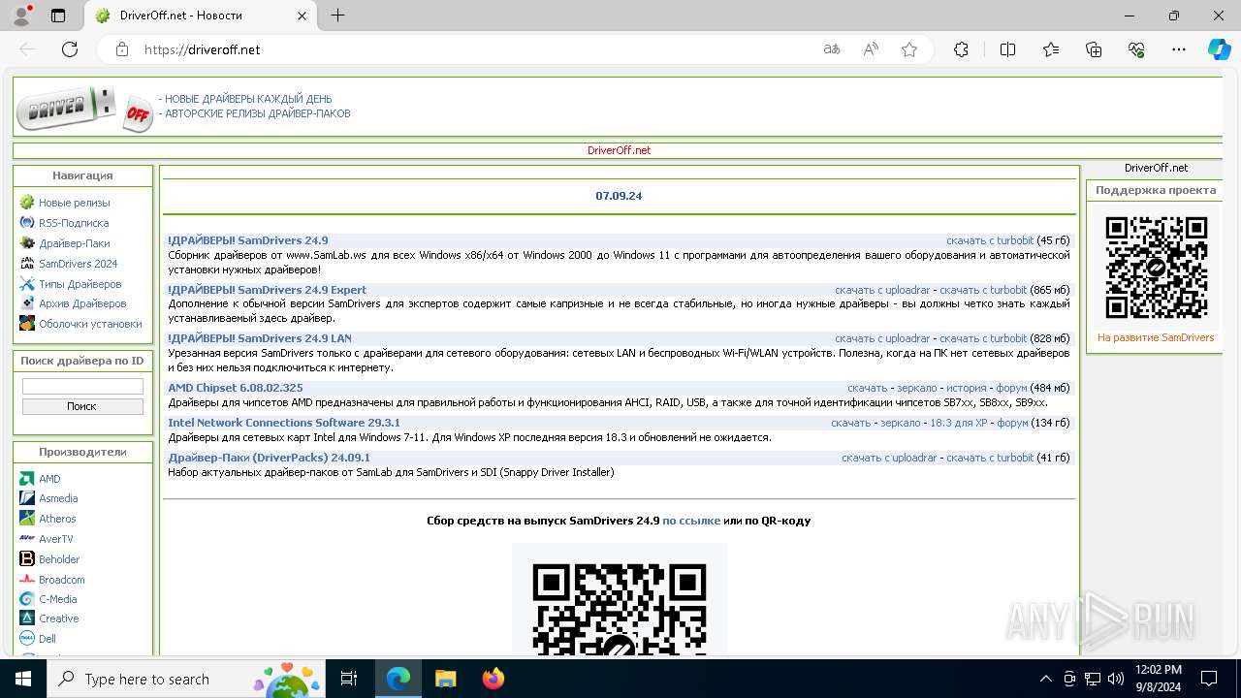Image resolution: width=1241 pixels, height=698 pixels.
Task: Click the Оболочки установки icon
Action: coord(27,324)
